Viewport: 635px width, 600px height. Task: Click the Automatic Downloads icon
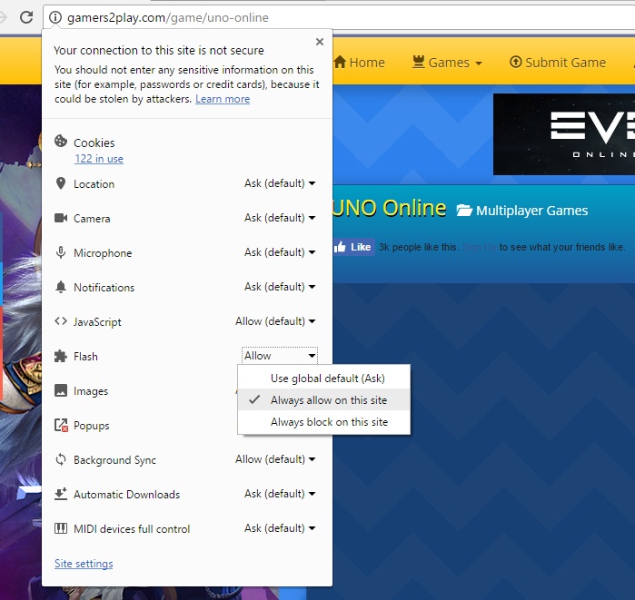click(x=61, y=494)
